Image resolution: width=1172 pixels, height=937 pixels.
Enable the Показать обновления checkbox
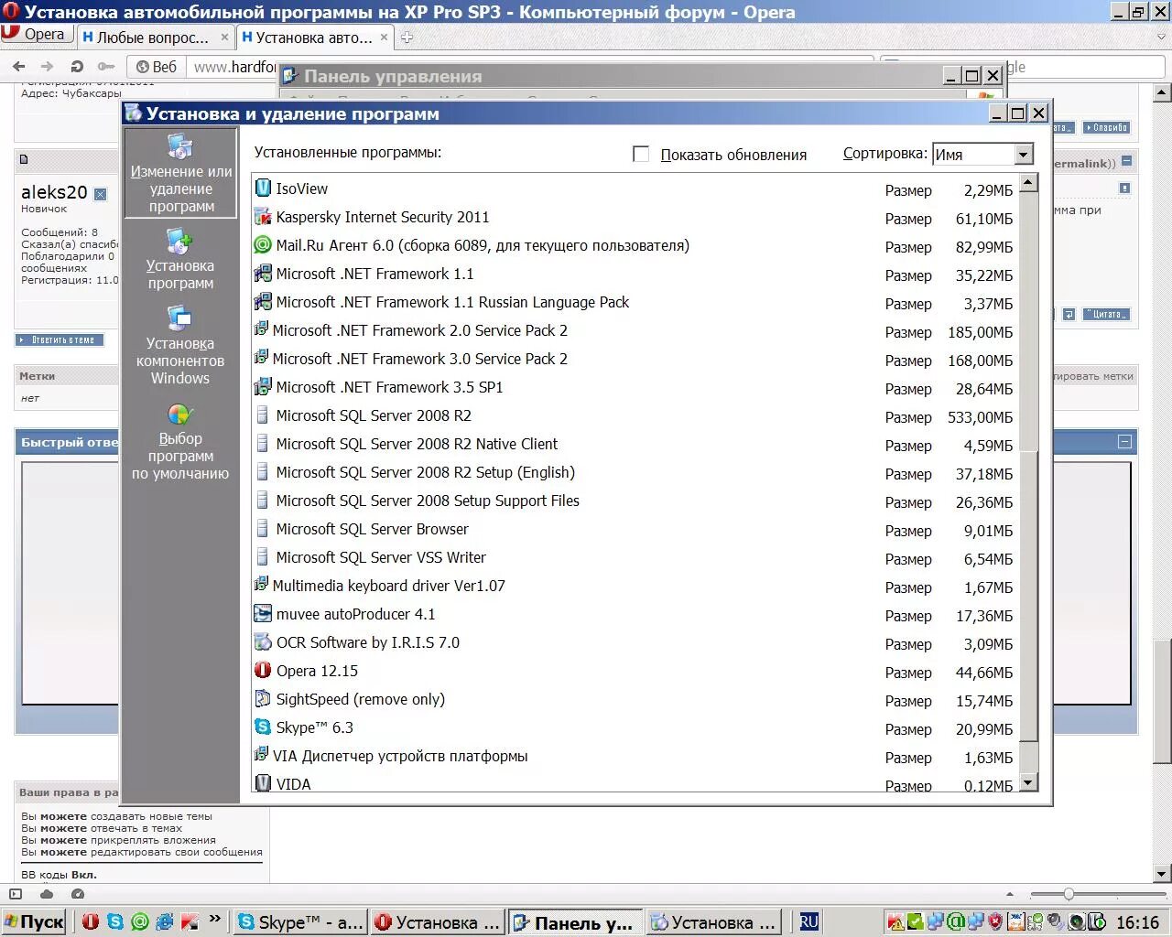(x=641, y=154)
